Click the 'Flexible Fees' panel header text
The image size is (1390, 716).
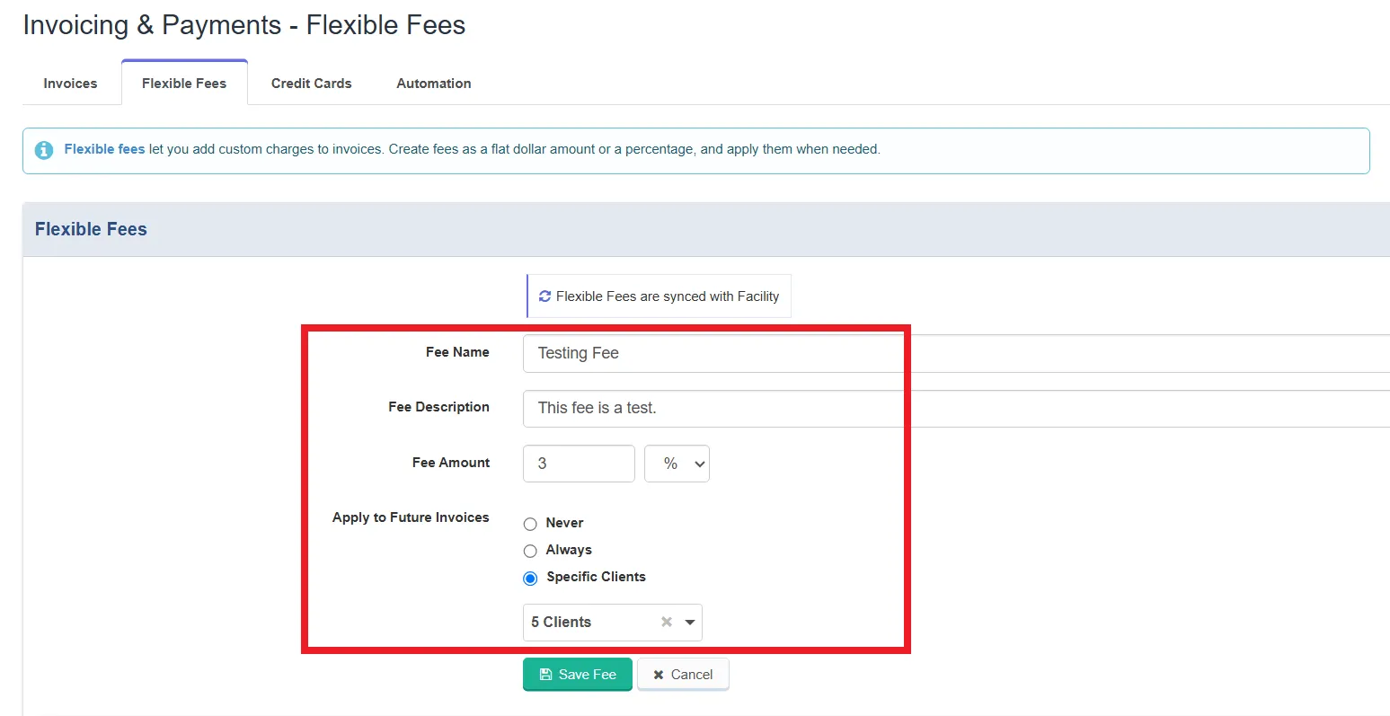click(91, 229)
